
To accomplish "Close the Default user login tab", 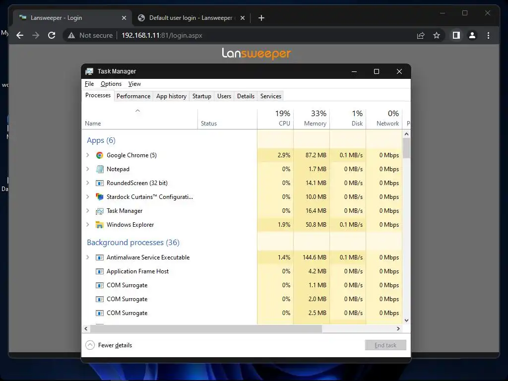I will [x=242, y=18].
